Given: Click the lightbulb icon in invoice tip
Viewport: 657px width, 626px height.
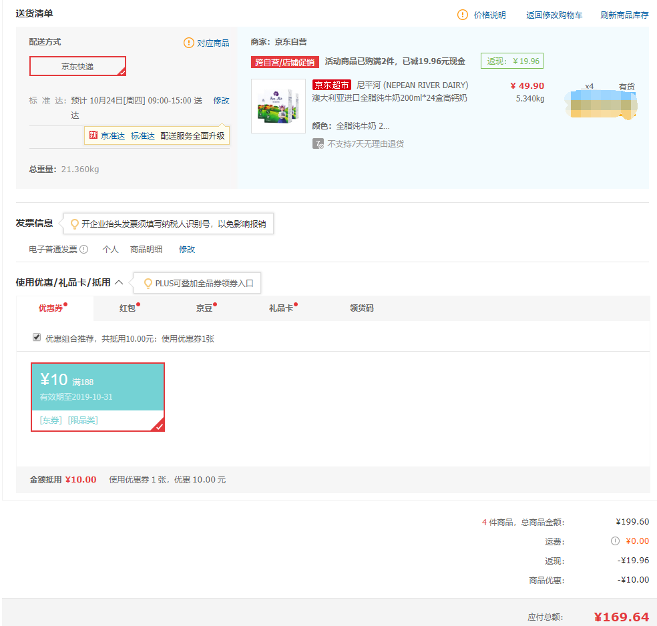Looking at the screenshot, I should pyautogui.click(x=75, y=224).
